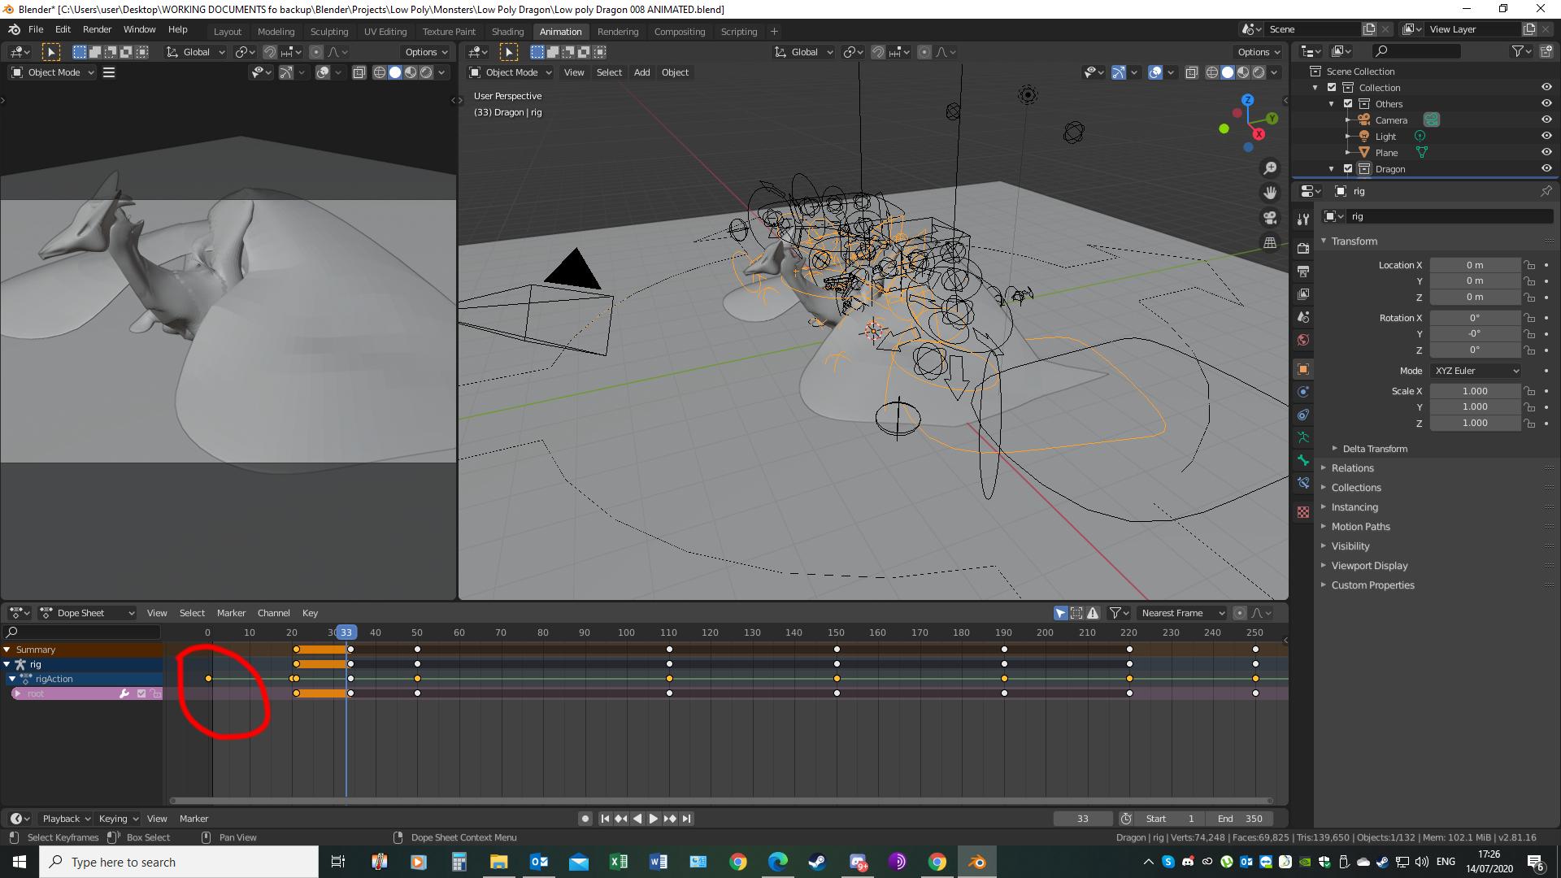Hide the Plane object with its eye icon
The width and height of the screenshot is (1561, 878).
pyautogui.click(x=1546, y=152)
